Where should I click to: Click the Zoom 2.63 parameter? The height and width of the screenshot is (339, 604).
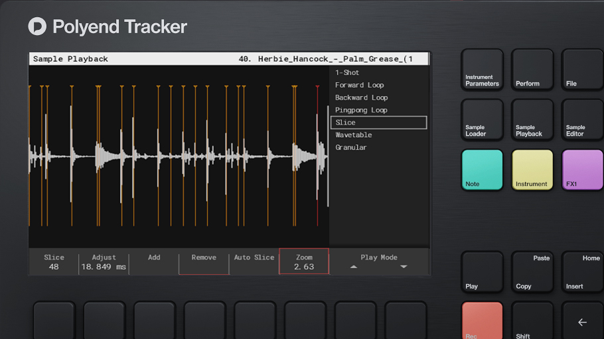[x=304, y=262]
